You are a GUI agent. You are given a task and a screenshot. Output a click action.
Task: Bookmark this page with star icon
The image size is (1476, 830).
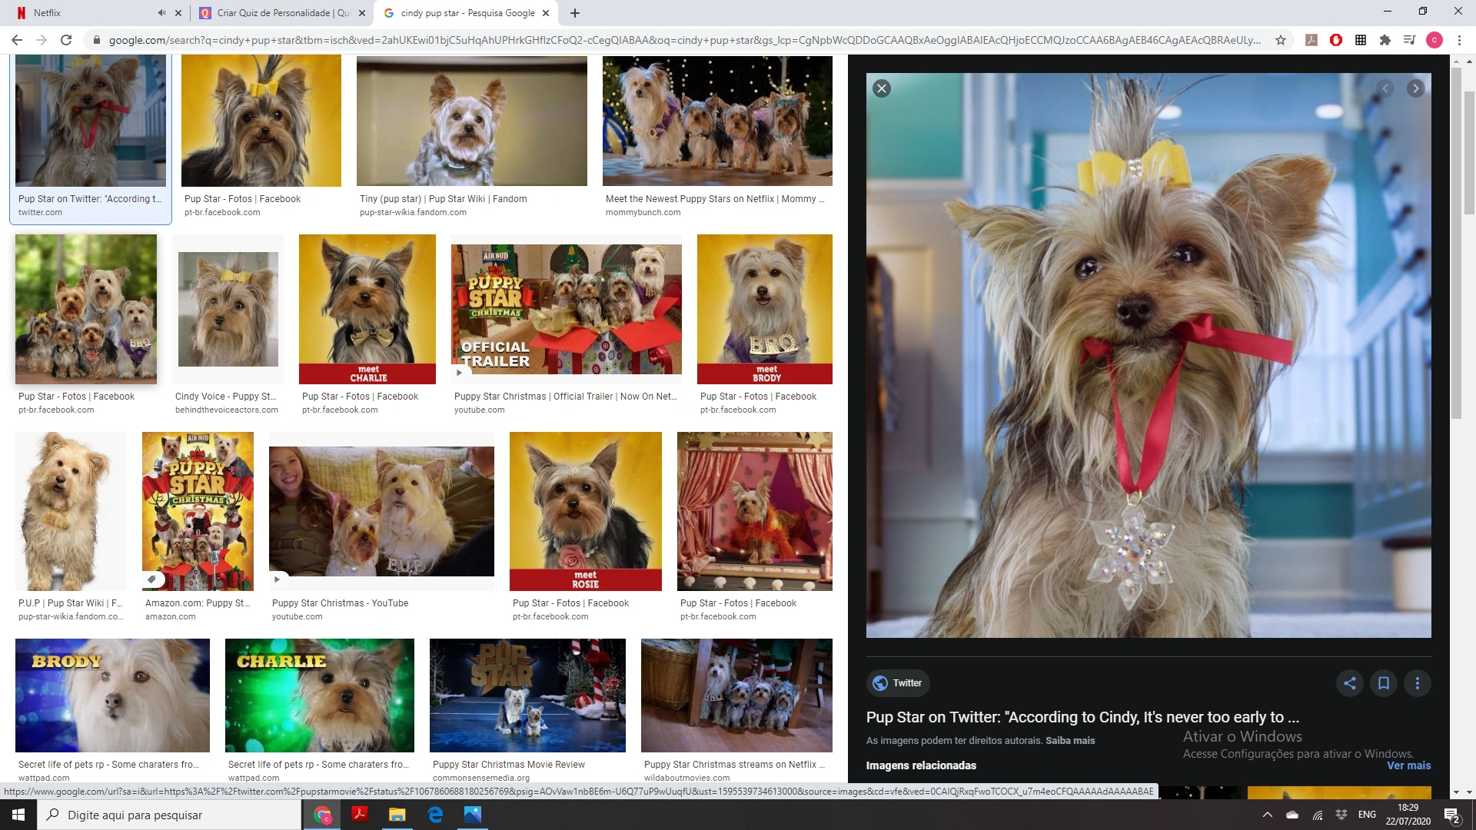point(1281,40)
